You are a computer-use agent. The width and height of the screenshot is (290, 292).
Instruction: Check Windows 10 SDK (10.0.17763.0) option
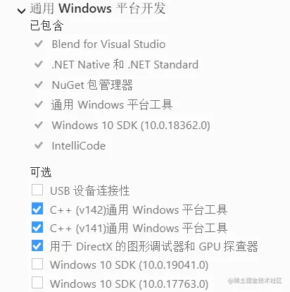coord(37,283)
